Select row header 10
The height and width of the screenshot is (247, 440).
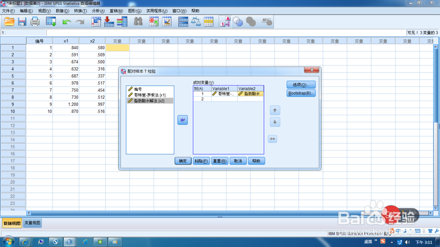pyautogui.click(x=13, y=111)
